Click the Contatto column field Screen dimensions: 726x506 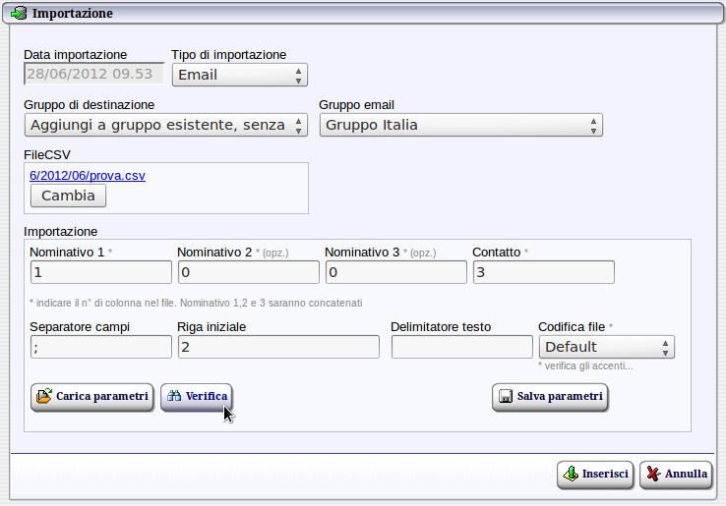coord(543,272)
